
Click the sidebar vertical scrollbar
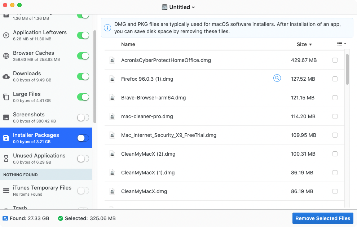95,77
